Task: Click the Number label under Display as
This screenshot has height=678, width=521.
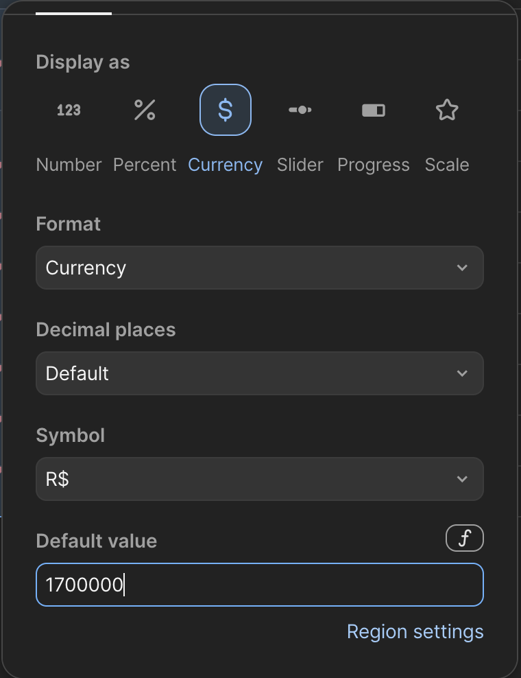Action: tap(69, 165)
